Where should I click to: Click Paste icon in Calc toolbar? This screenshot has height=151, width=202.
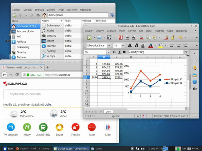(x=155, y=37)
